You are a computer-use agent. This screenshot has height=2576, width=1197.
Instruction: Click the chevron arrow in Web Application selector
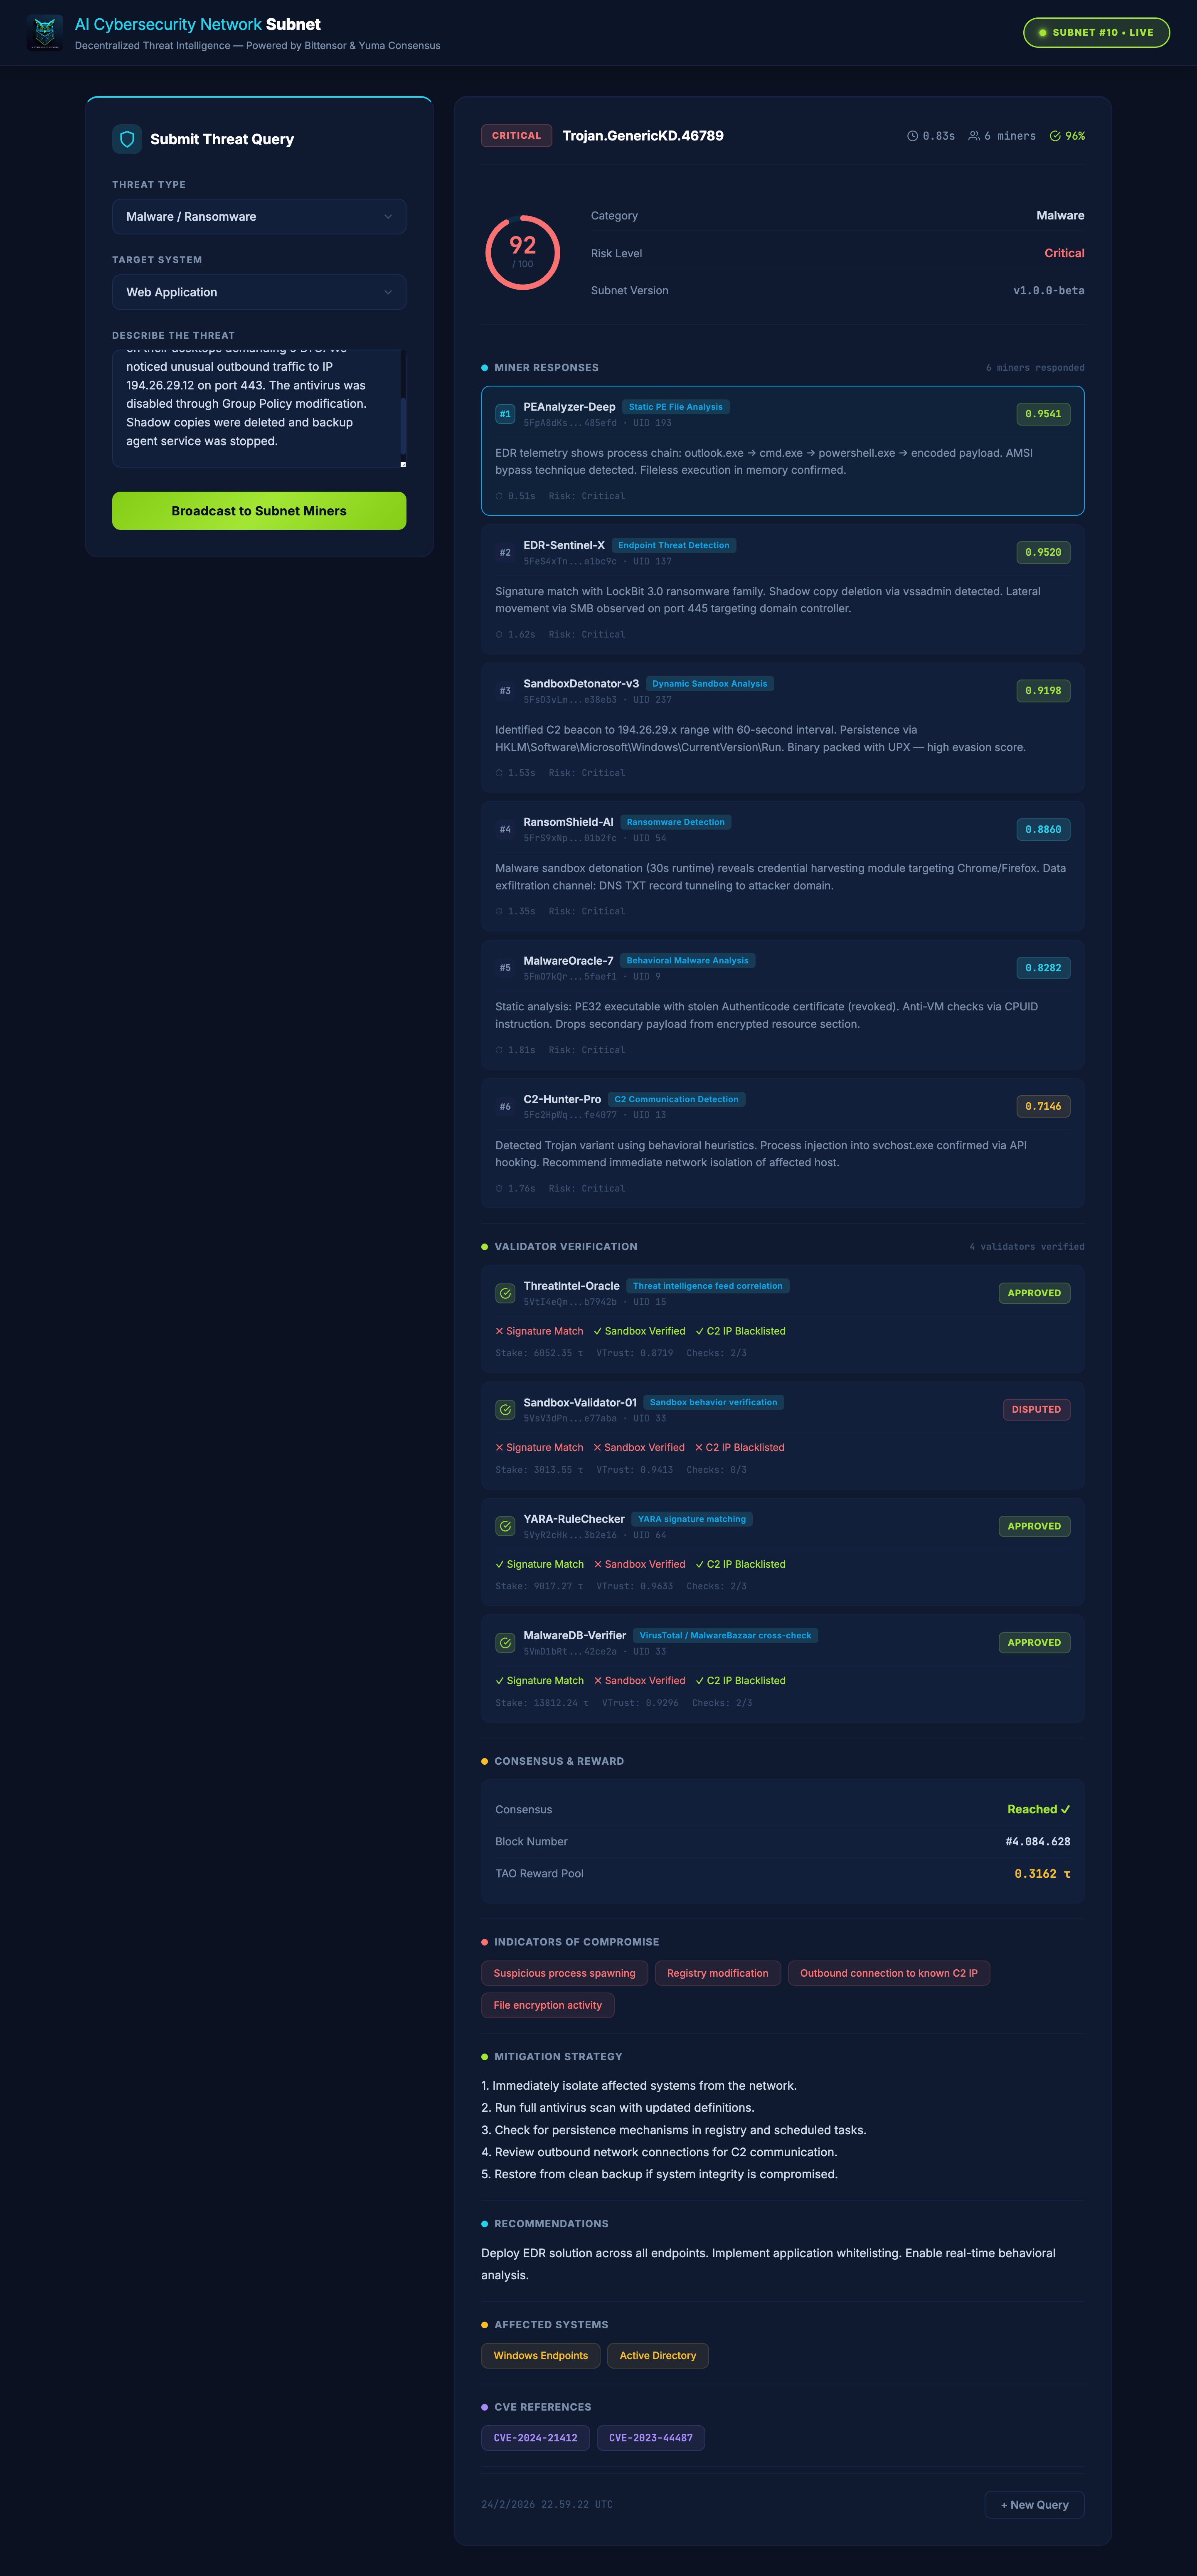point(388,292)
